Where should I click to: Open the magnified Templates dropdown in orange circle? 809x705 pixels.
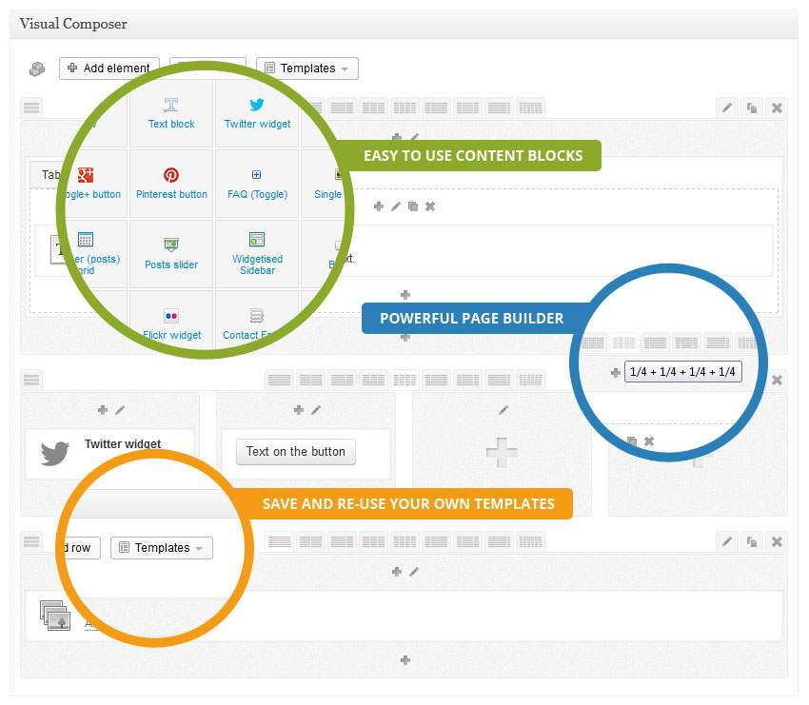(161, 548)
